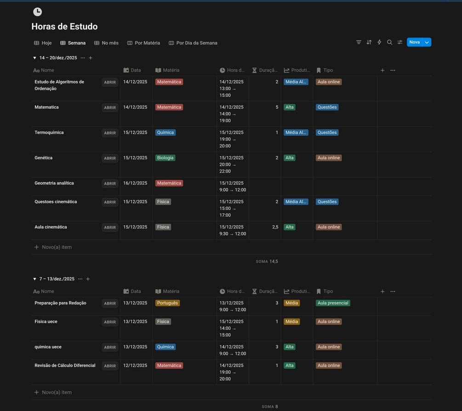Select the Aula cinemática row name

51,227
